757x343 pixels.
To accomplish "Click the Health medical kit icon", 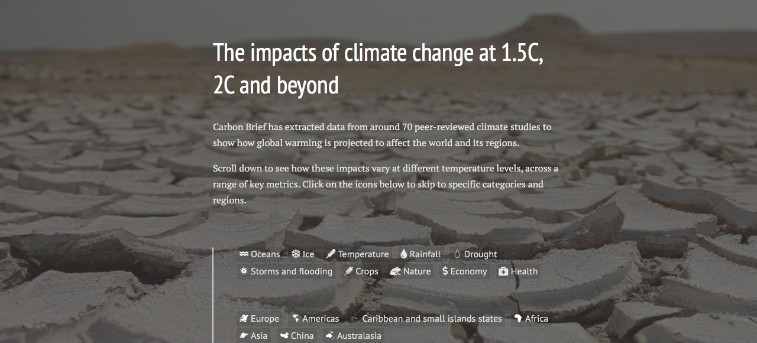I will pos(503,271).
